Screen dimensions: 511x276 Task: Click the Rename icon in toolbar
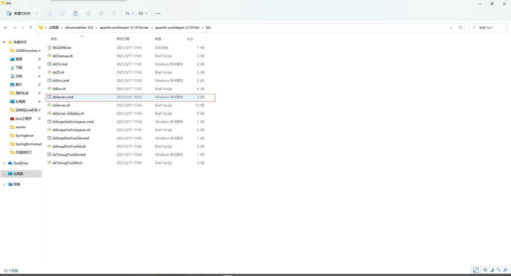coord(88,13)
